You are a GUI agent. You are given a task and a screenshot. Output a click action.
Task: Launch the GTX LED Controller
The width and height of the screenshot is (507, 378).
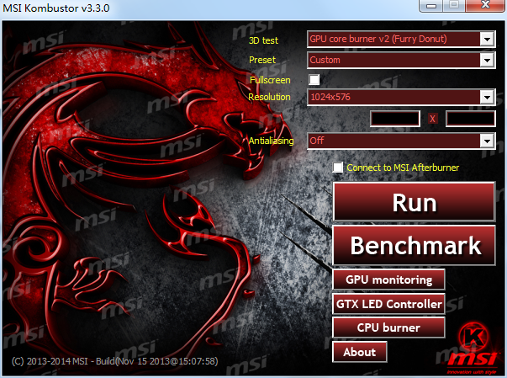click(388, 303)
